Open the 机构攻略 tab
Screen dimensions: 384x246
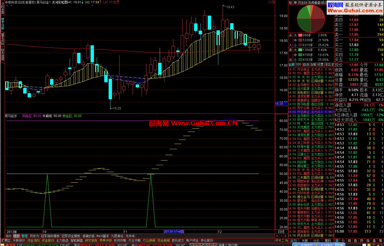[120, 240]
